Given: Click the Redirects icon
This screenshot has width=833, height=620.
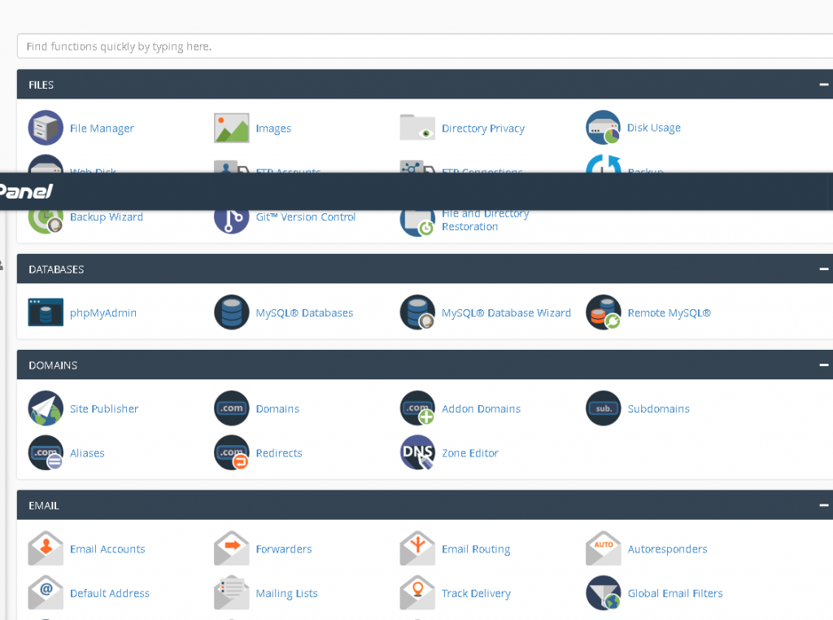Looking at the screenshot, I should (232, 452).
